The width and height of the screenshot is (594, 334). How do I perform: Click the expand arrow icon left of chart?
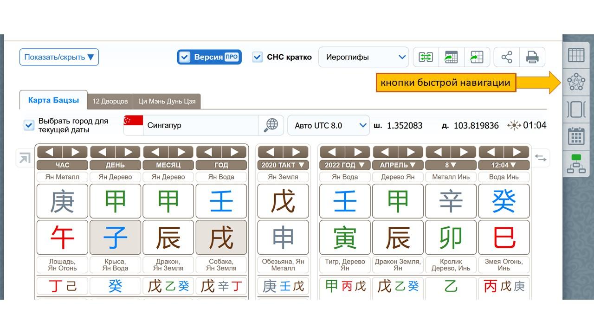[23, 158]
